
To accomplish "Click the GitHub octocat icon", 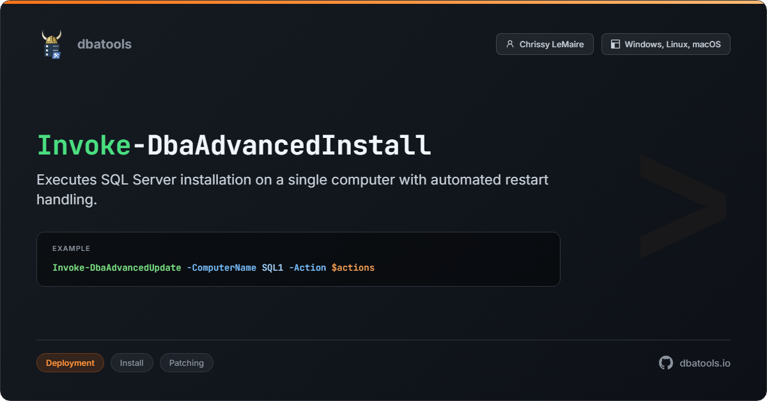I will [x=666, y=363].
